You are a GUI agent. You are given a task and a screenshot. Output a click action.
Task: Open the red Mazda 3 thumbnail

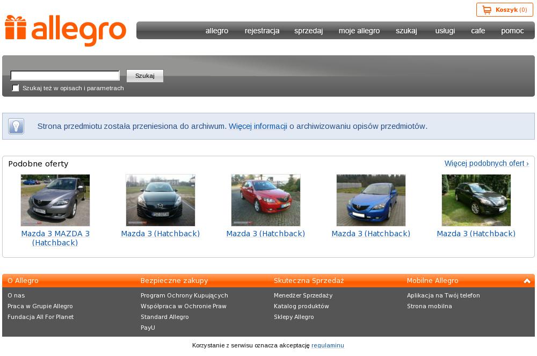(x=266, y=200)
